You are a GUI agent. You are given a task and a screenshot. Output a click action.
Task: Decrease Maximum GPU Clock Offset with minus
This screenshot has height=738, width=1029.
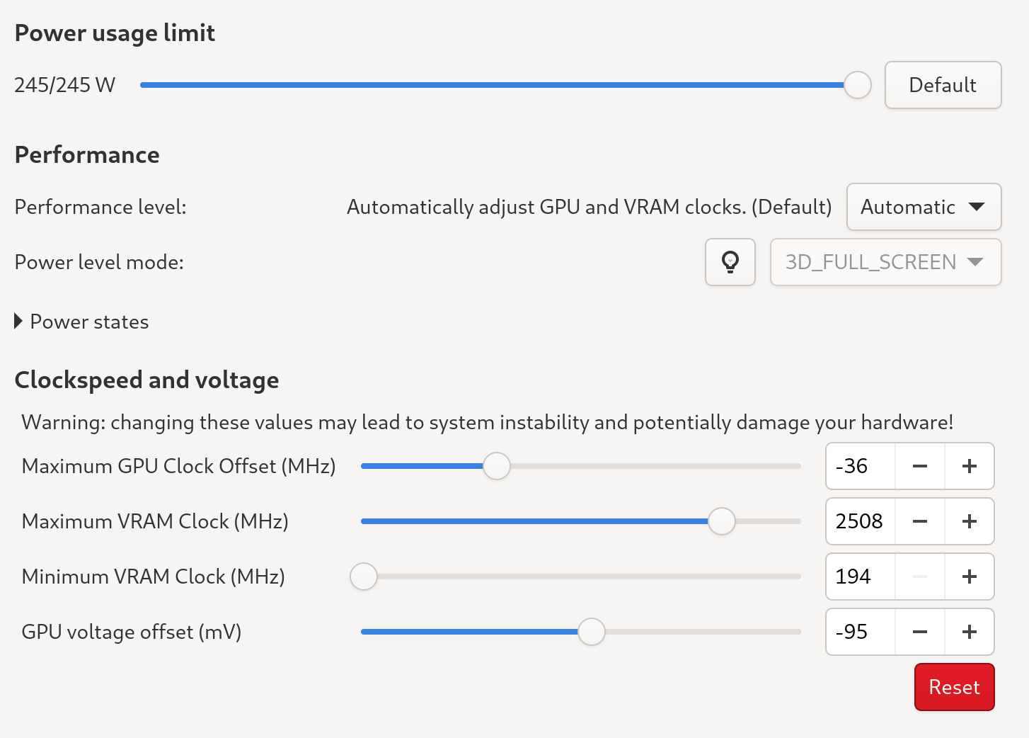point(920,466)
